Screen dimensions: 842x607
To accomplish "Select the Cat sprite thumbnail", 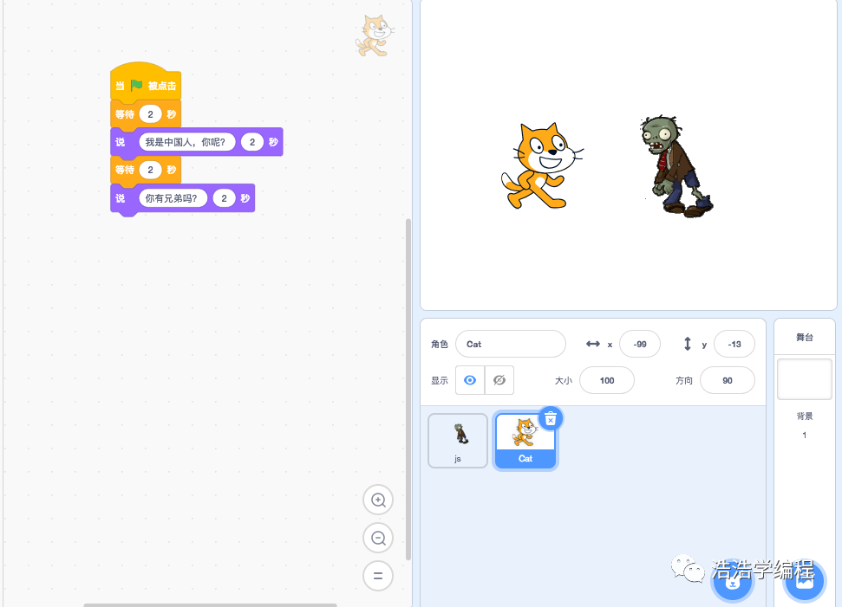I will pyautogui.click(x=525, y=442).
